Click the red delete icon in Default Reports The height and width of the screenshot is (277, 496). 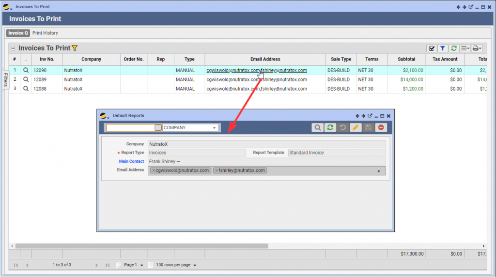pyautogui.click(x=381, y=127)
